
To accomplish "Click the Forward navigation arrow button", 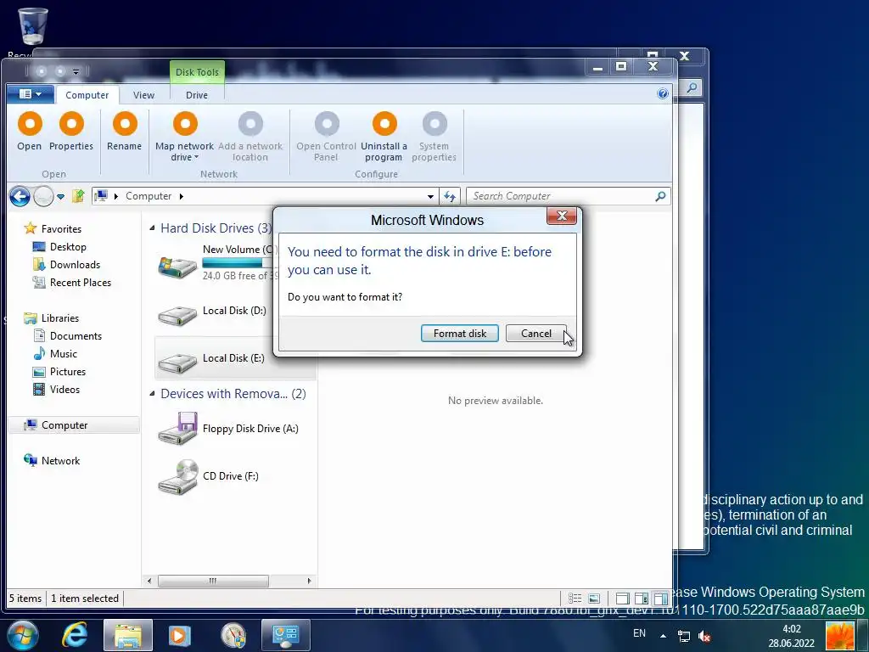I will (x=43, y=196).
